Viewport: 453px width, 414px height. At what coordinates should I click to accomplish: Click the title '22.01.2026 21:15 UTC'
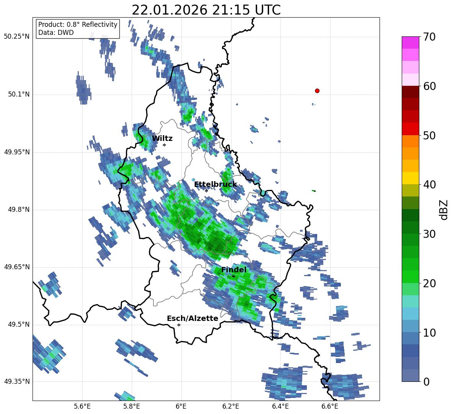click(206, 10)
